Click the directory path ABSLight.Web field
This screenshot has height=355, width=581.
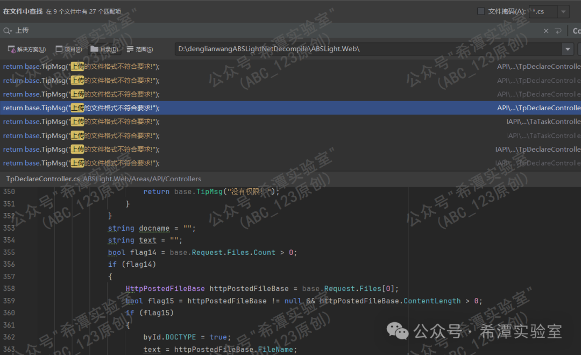pyautogui.click(x=369, y=49)
